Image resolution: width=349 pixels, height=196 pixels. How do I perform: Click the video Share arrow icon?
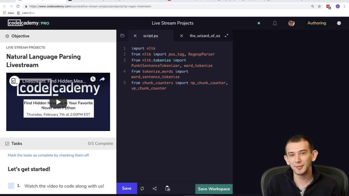[x=102, y=79]
